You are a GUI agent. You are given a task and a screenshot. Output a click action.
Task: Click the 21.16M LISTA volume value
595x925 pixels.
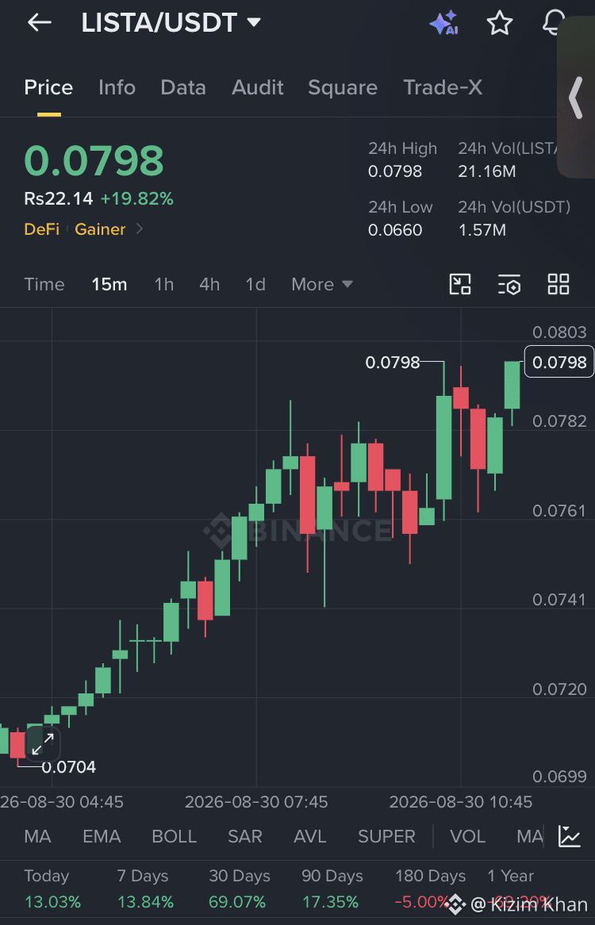(x=487, y=171)
